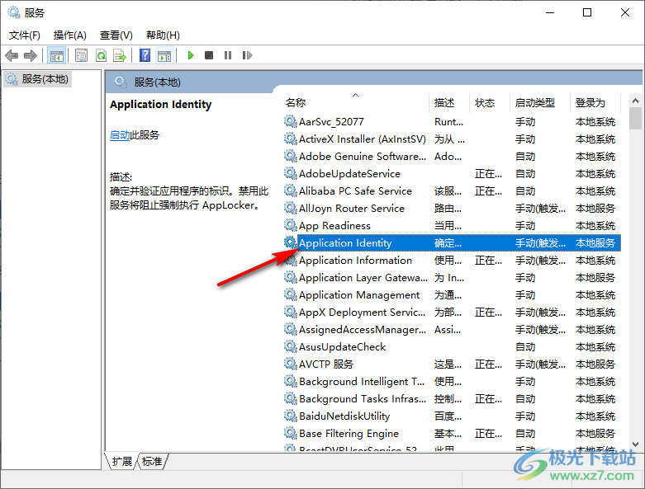Select the Adobe Genuine Software service row

pyautogui.click(x=452, y=157)
